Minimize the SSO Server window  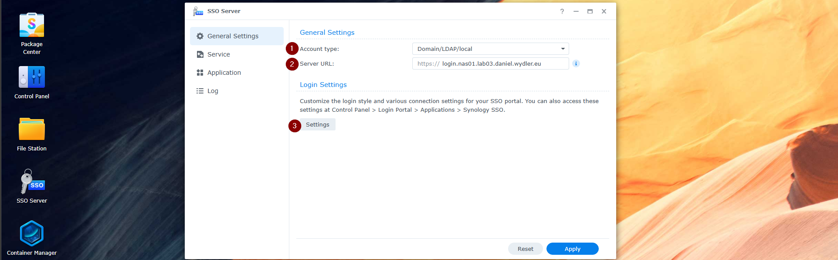(x=576, y=11)
